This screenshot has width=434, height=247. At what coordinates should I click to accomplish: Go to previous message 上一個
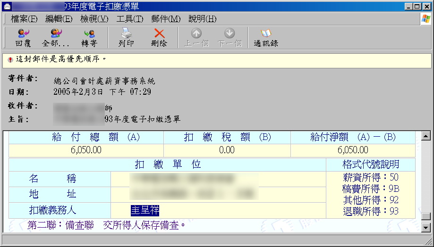[196, 38]
